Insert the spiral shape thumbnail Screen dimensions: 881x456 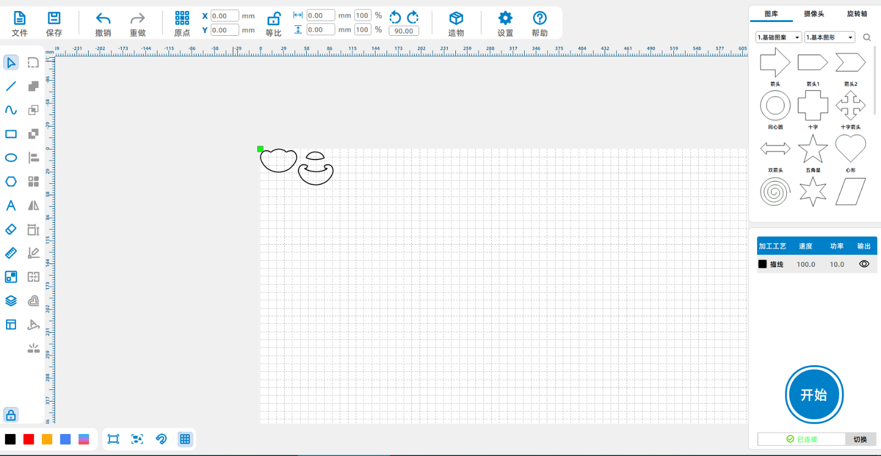pyautogui.click(x=775, y=191)
